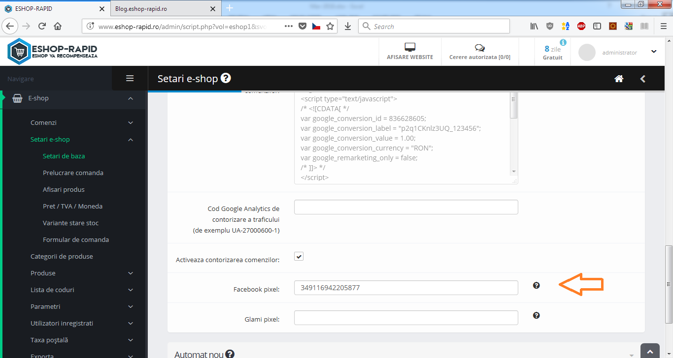The width and height of the screenshot is (673, 358).
Task: Click administrator avatar circle
Action: pyautogui.click(x=587, y=52)
